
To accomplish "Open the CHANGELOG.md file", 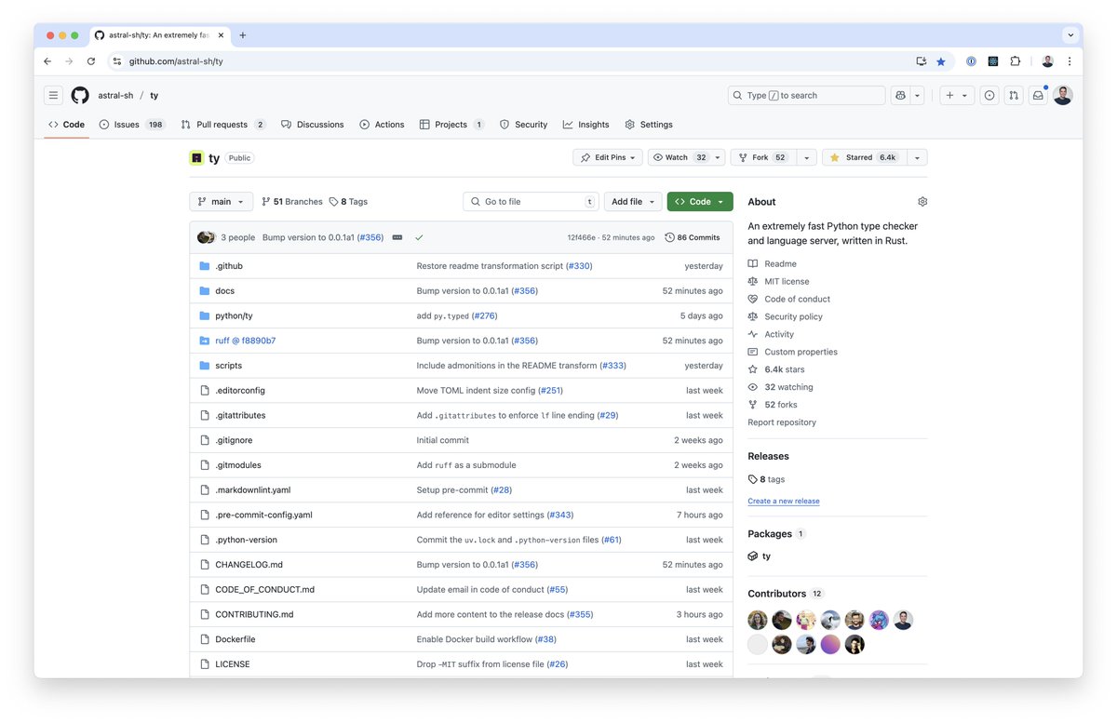I will (x=249, y=565).
